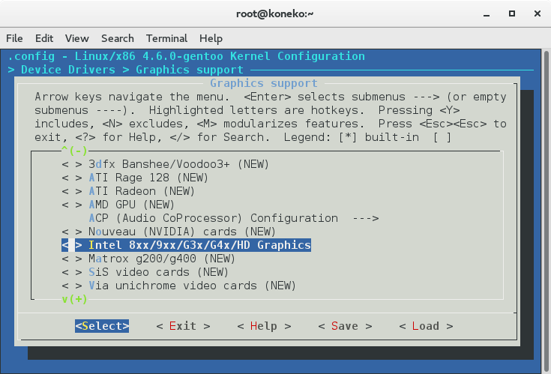Click the Graphics support dialog title
Screen dimensions: 551x374
264,83
